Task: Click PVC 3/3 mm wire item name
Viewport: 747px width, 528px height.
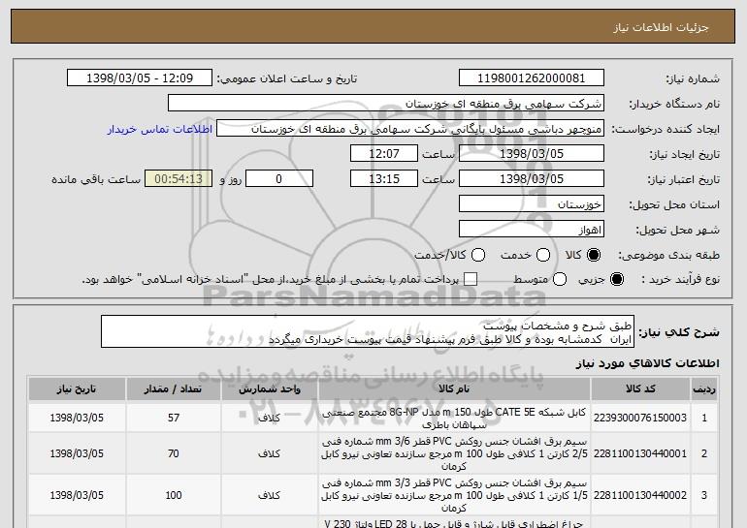Action: pos(454,495)
